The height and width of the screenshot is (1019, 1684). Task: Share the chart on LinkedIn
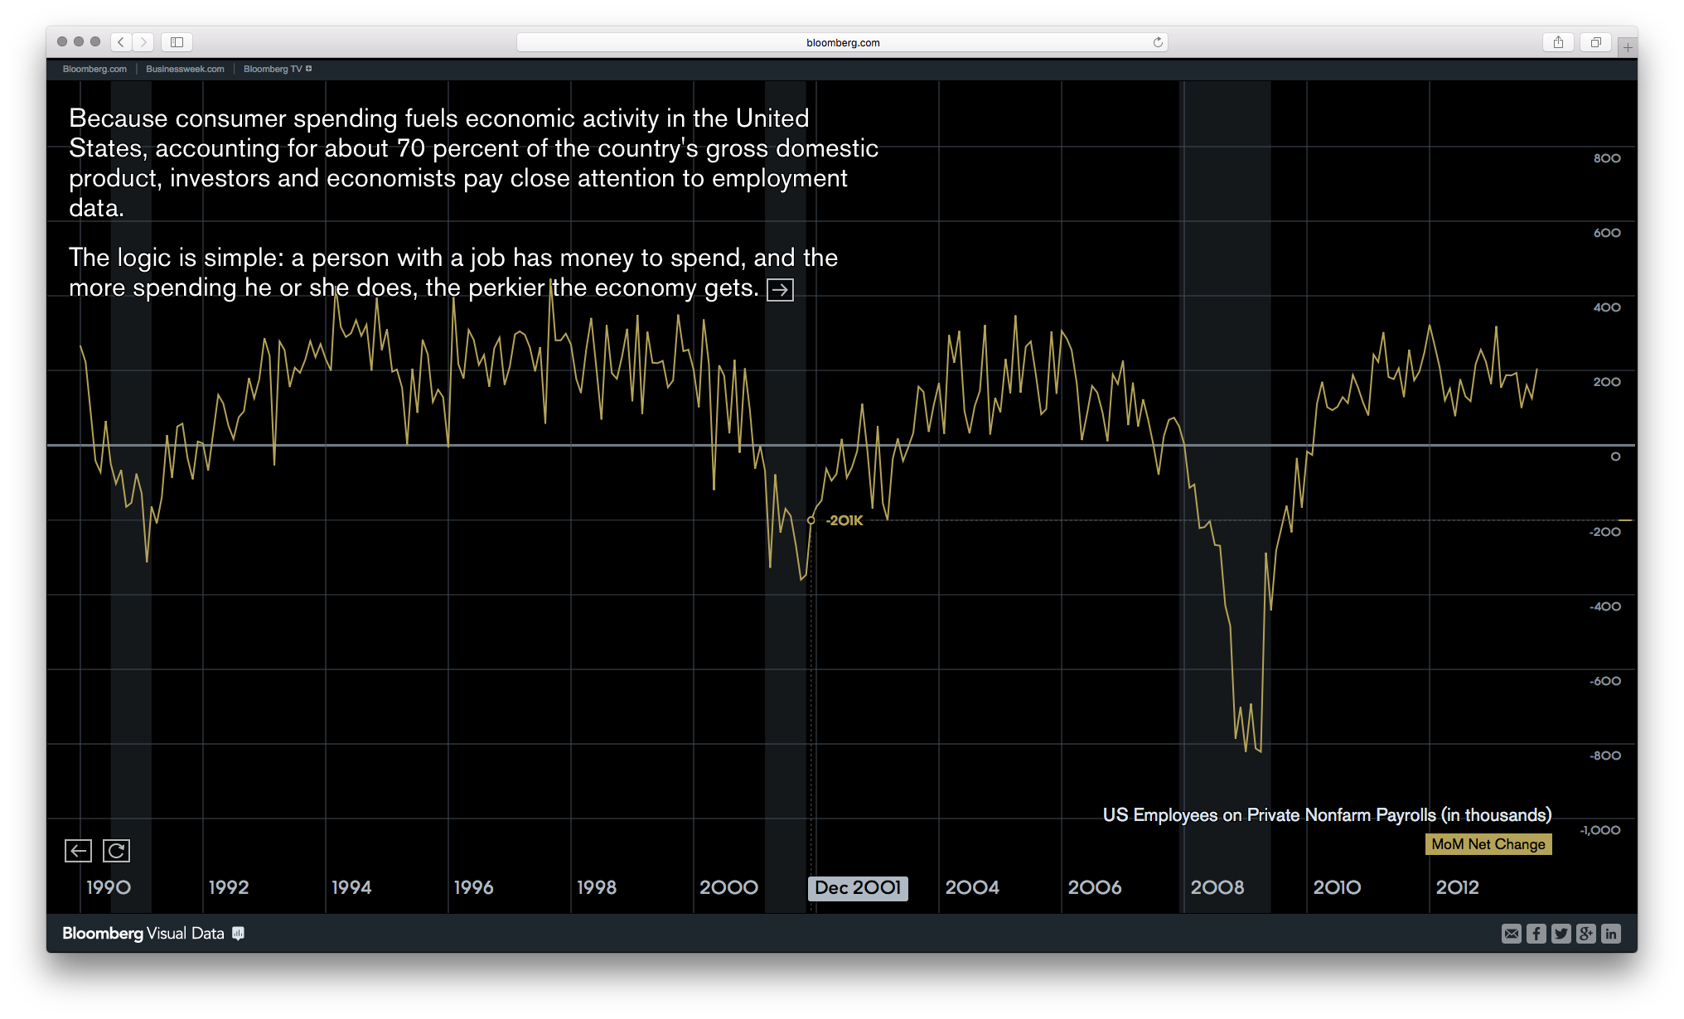pos(1611,934)
